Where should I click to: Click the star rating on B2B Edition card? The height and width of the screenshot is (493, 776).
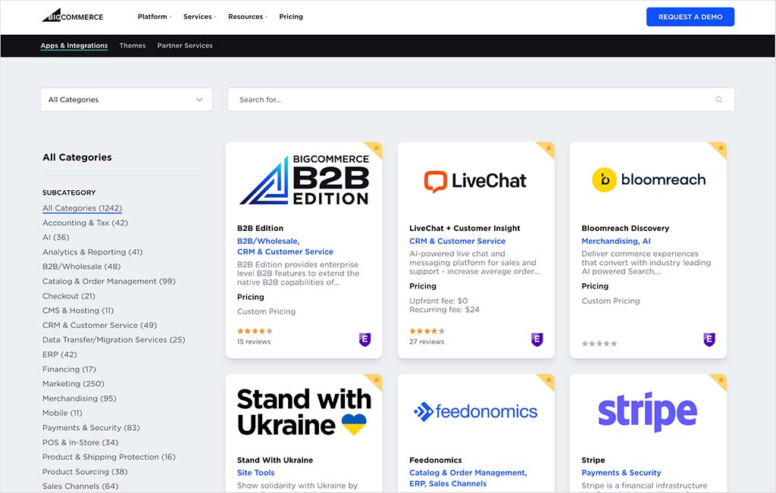(255, 331)
